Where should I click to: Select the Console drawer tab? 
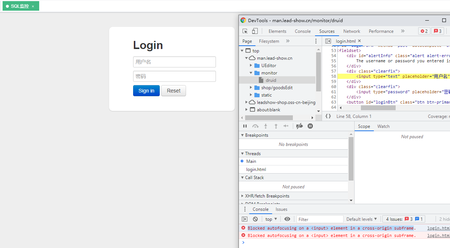261,209
